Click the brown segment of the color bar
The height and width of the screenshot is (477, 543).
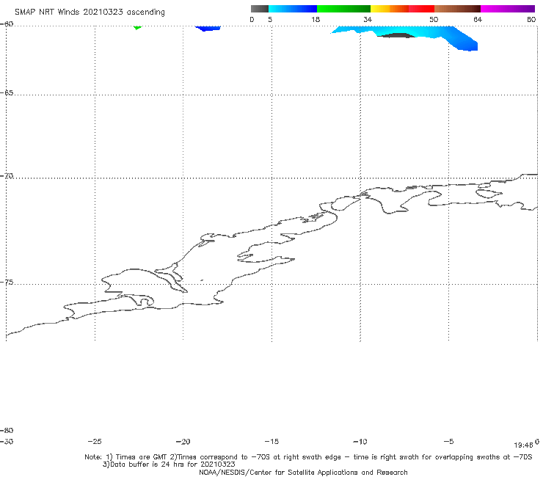(457, 9)
